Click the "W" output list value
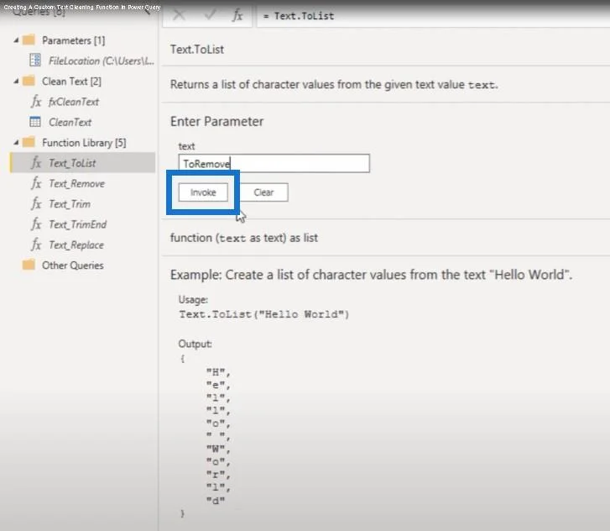 coord(218,449)
